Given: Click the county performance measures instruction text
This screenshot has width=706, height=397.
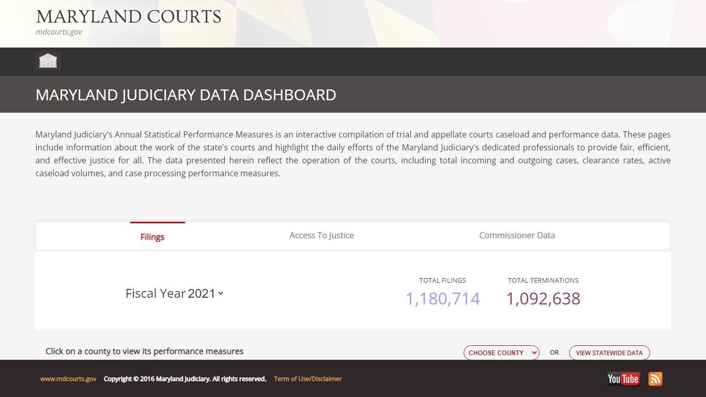Looking at the screenshot, I should [x=145, y=351].
